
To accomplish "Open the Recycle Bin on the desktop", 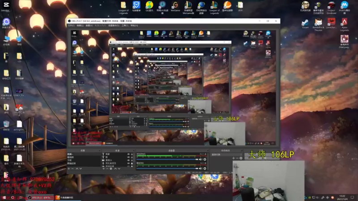I will [6, 126].
